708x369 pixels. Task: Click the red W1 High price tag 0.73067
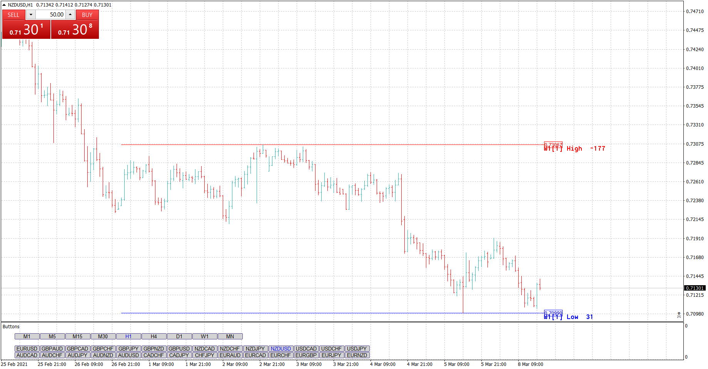553,145
